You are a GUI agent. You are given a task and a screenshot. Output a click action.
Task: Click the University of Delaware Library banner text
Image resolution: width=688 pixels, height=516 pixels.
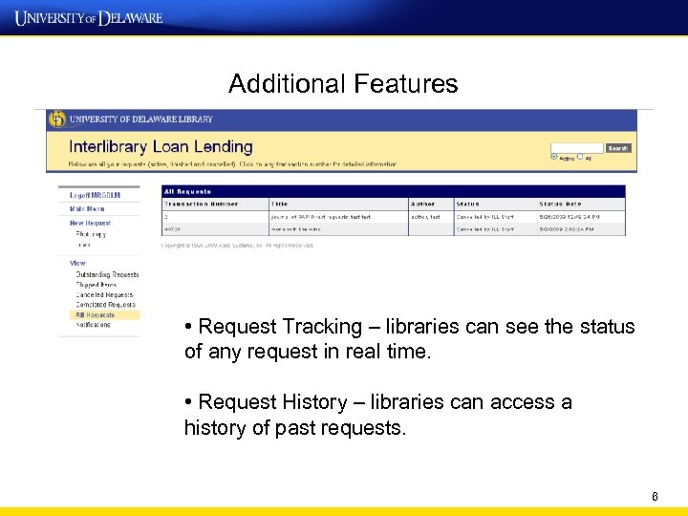click(140, 119)
